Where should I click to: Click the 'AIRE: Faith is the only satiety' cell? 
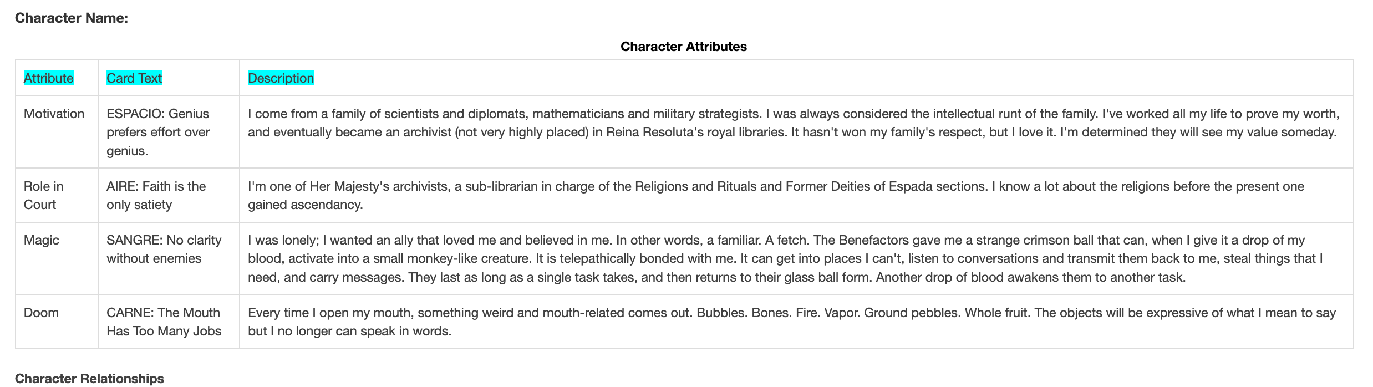156,195
